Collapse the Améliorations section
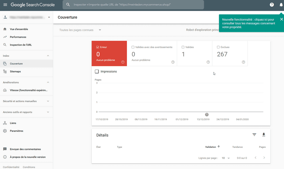 tap(48, 82)
